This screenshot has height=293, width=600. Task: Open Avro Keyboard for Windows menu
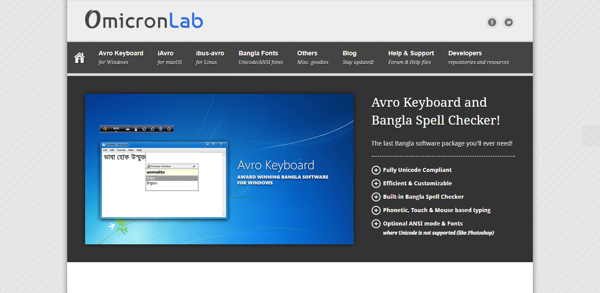pyautogui.click(x=121, y=58)
